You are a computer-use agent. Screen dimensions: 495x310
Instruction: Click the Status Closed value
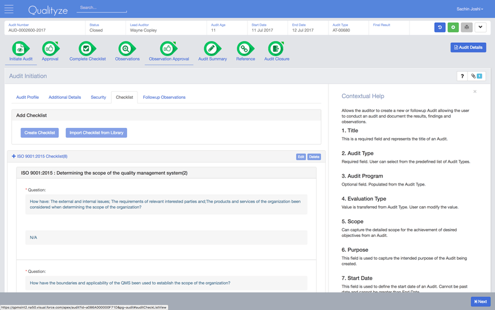click(96, 30)
